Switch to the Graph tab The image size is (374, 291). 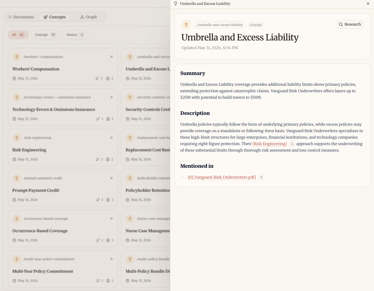(x=88, y=17)
